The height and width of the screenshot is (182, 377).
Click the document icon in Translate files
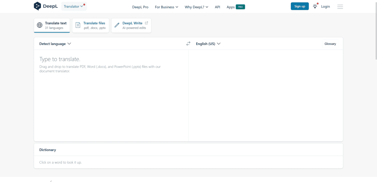tap(78, 25)
